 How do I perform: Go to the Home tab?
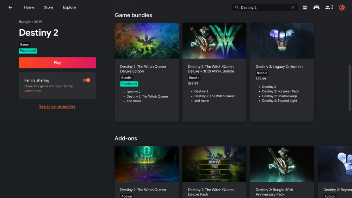click(x=29, y=7)
